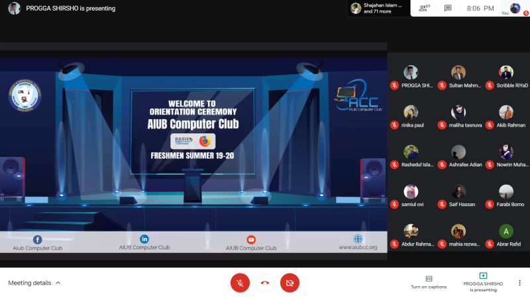
Task: Toggle the microphone mute button
Action: point(240,283)
